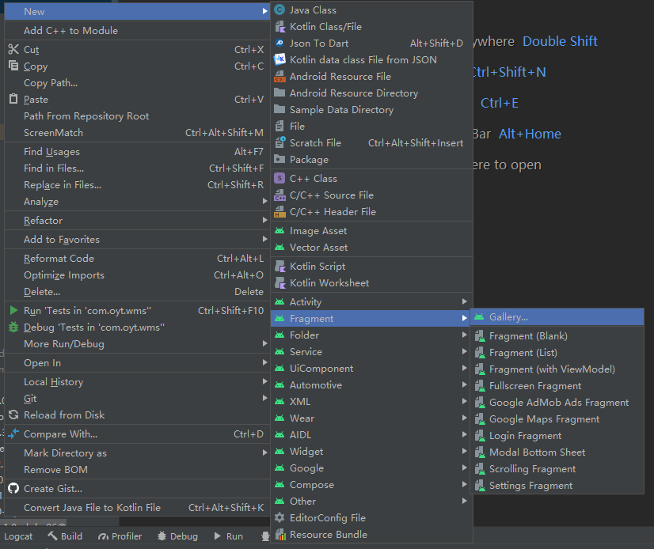
Task: Select Find in Files...
Action: pos(137,168)
